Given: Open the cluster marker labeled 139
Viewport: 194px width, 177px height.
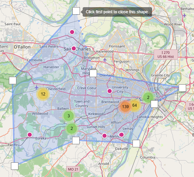Looking at the screenshot, I should pos(125,107).
